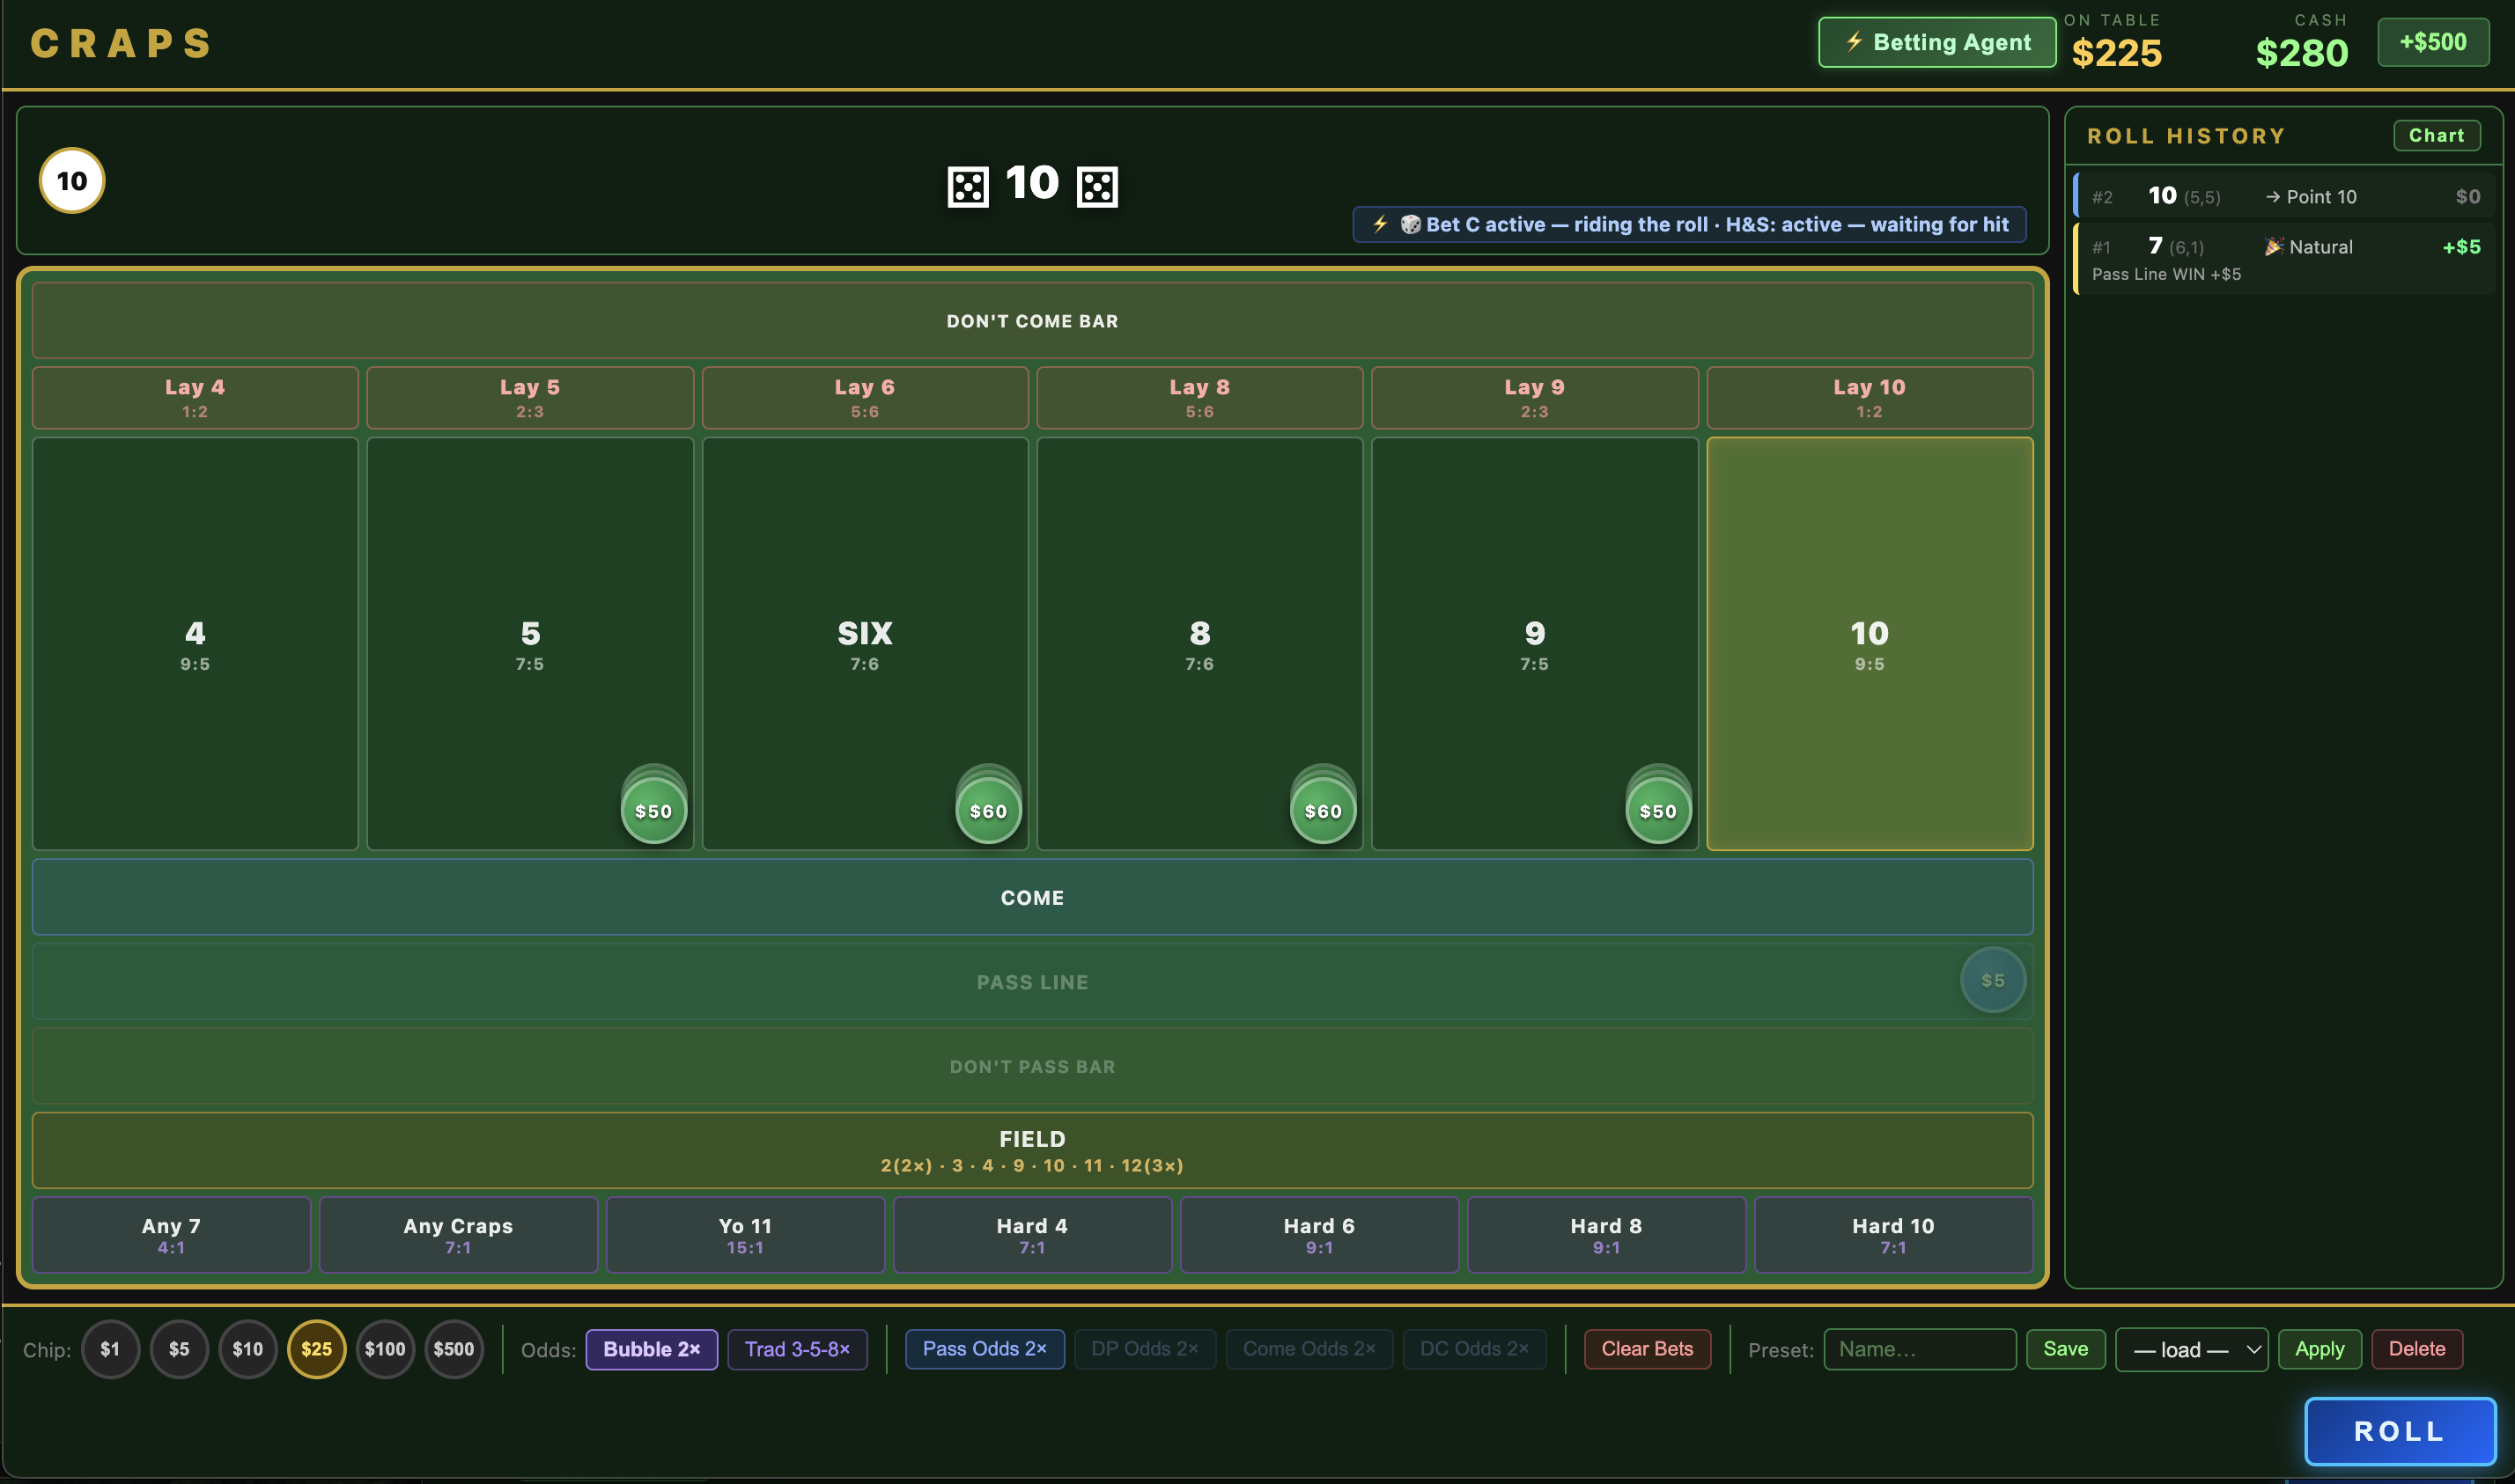Select roll #2 Point 10 history entry
The width and height of the screenshot is (2515, 1484).
pos(2285,196)
